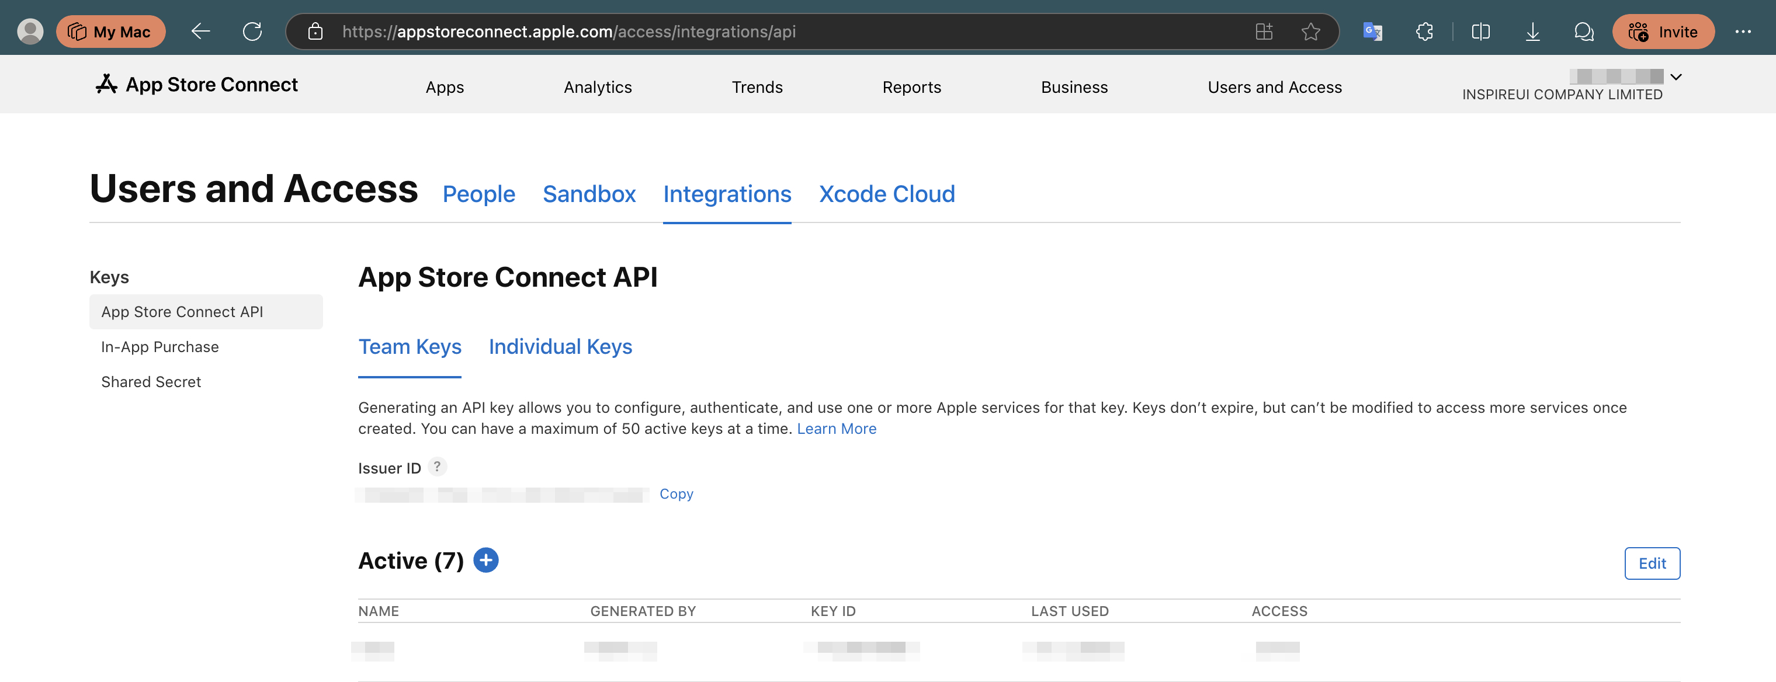Open Reports in the top navigation
The image size is (1776, 682).
911,88
